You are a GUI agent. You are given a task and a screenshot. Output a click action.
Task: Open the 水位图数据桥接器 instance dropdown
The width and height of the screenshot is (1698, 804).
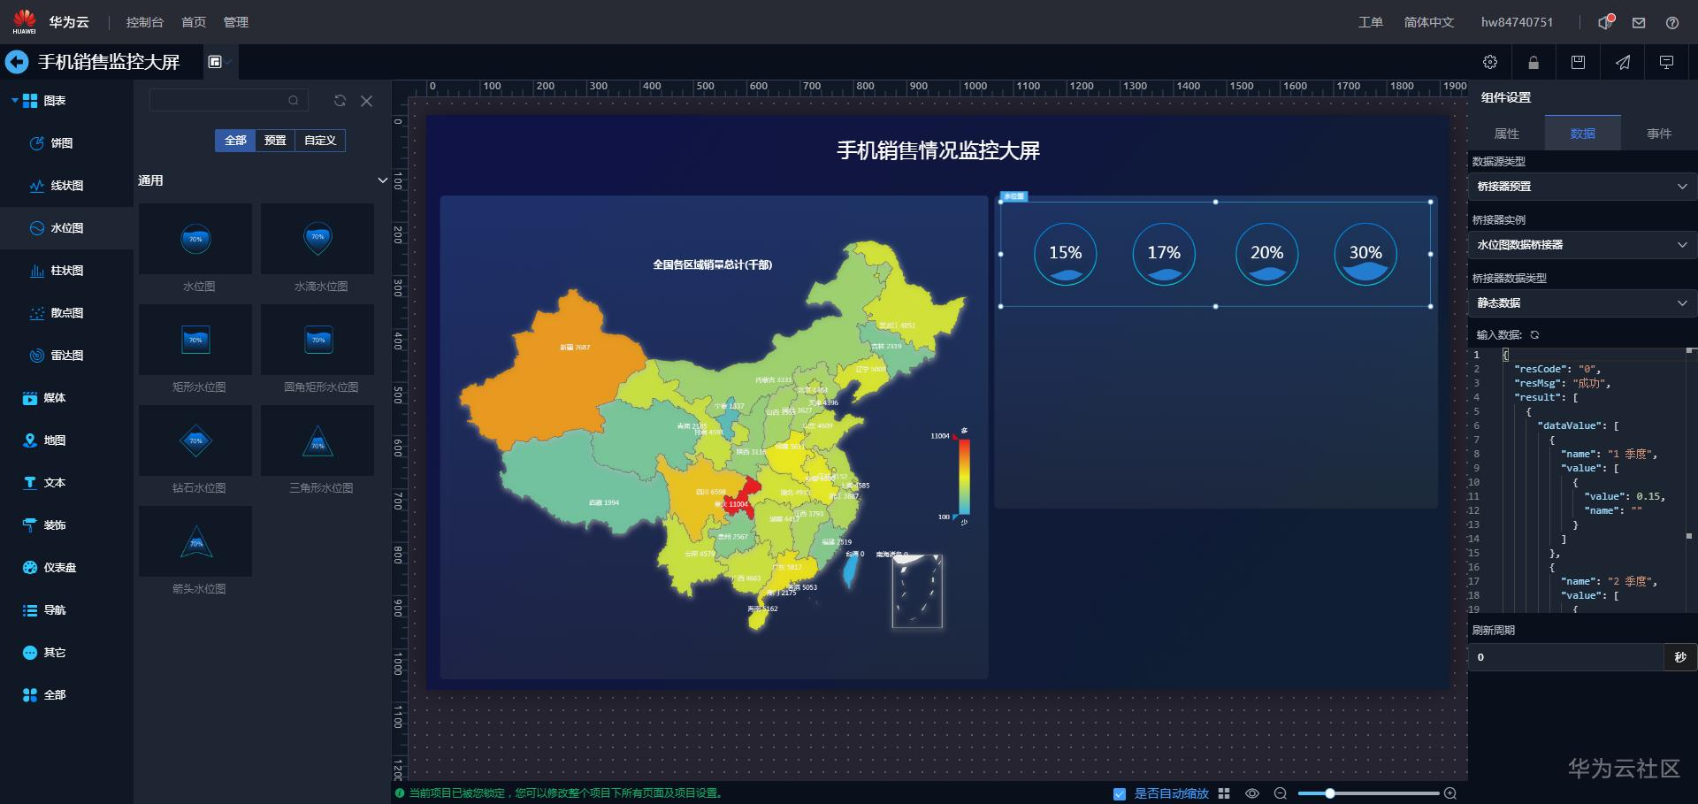1581,245
